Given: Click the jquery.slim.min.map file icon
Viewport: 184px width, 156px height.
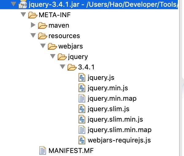Looking at the screenshot, I should (x=82, y=130).
